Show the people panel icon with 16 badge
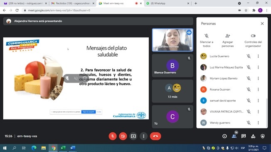 234,136
